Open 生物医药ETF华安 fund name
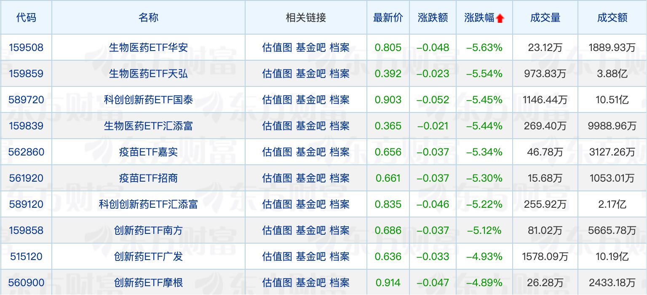This screenshot has height=295, width=647. point(148,48)
